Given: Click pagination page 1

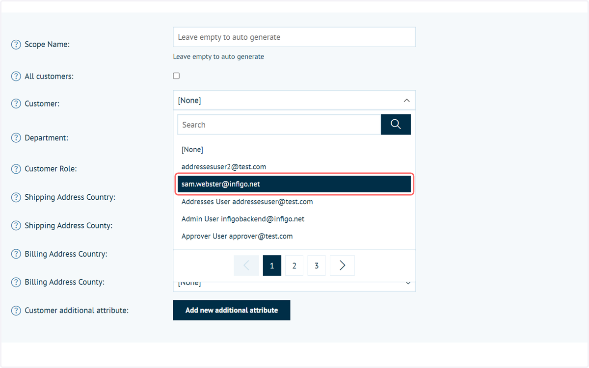Looking at the screenshot, I should (x=272, y=265).
